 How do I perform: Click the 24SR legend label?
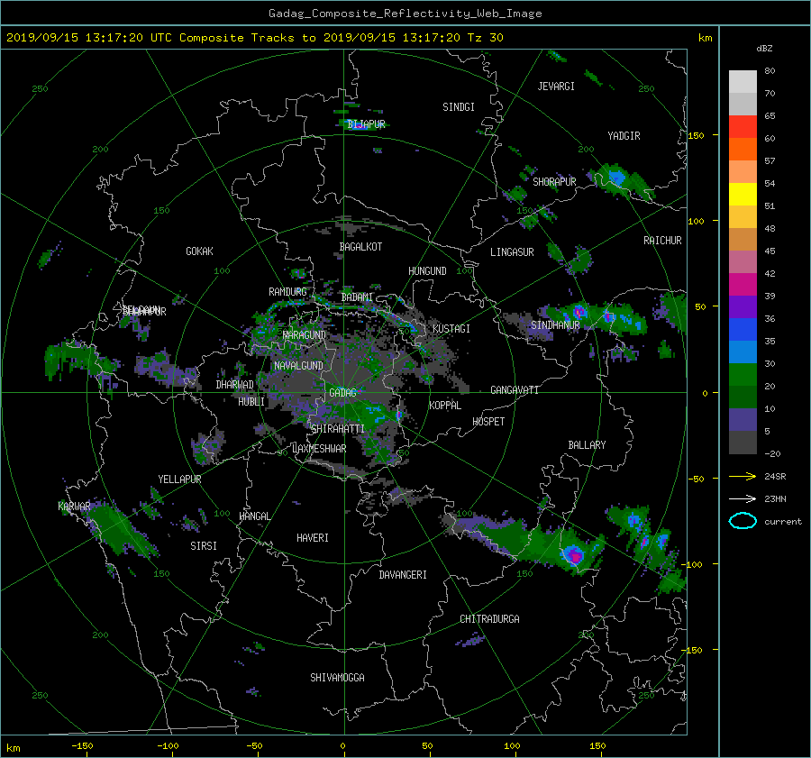(775, 477)
